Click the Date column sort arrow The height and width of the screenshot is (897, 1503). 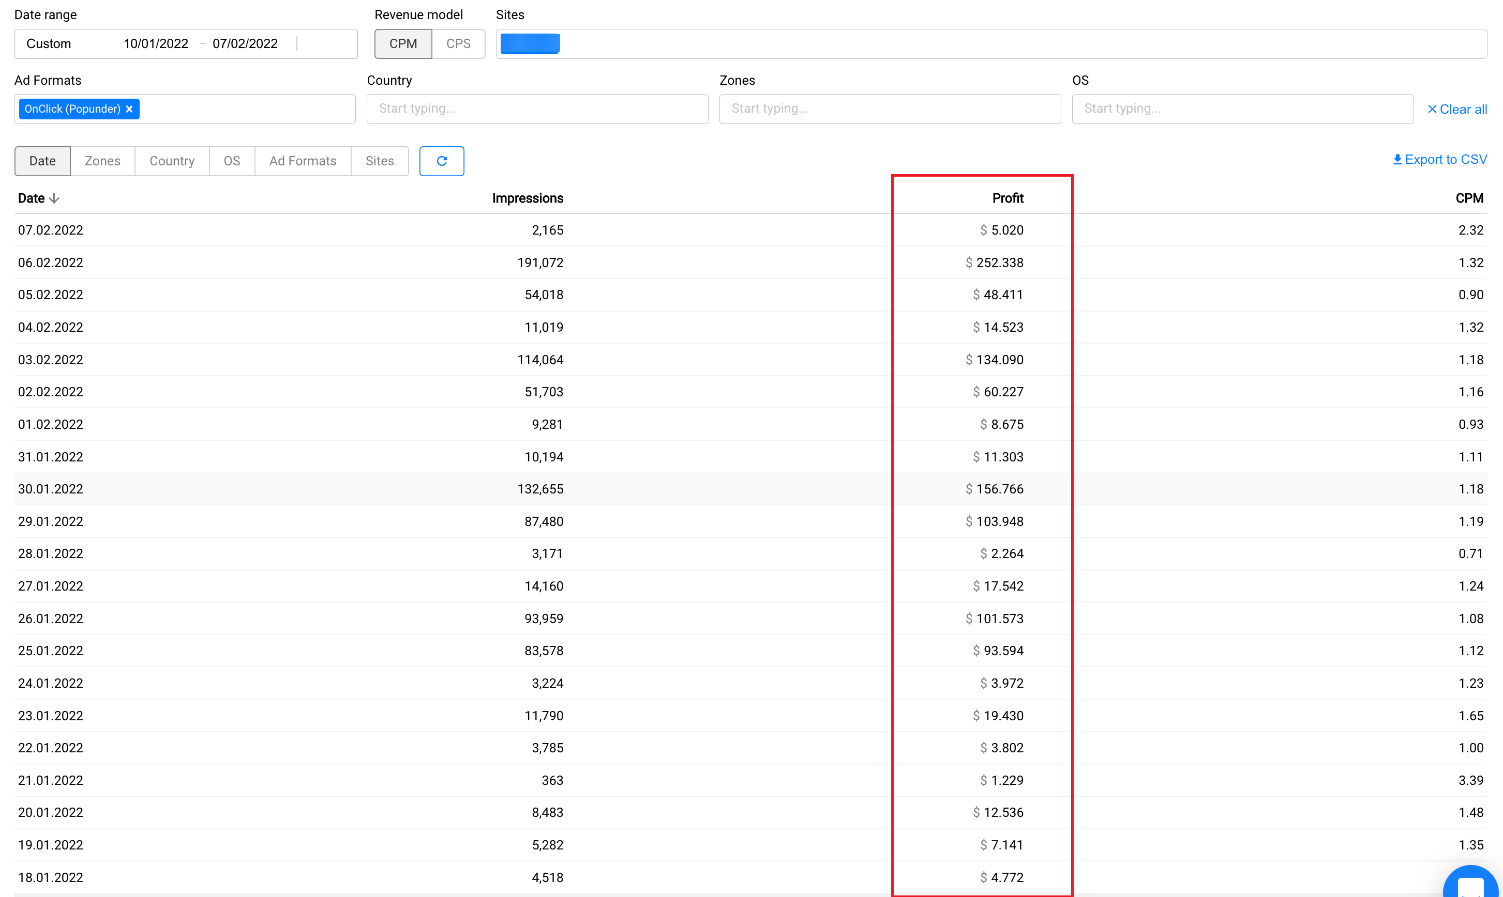pos(54,198)
